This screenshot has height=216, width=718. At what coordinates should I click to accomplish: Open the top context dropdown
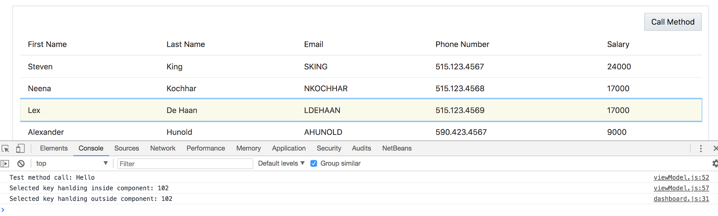[x=72, y=163]
